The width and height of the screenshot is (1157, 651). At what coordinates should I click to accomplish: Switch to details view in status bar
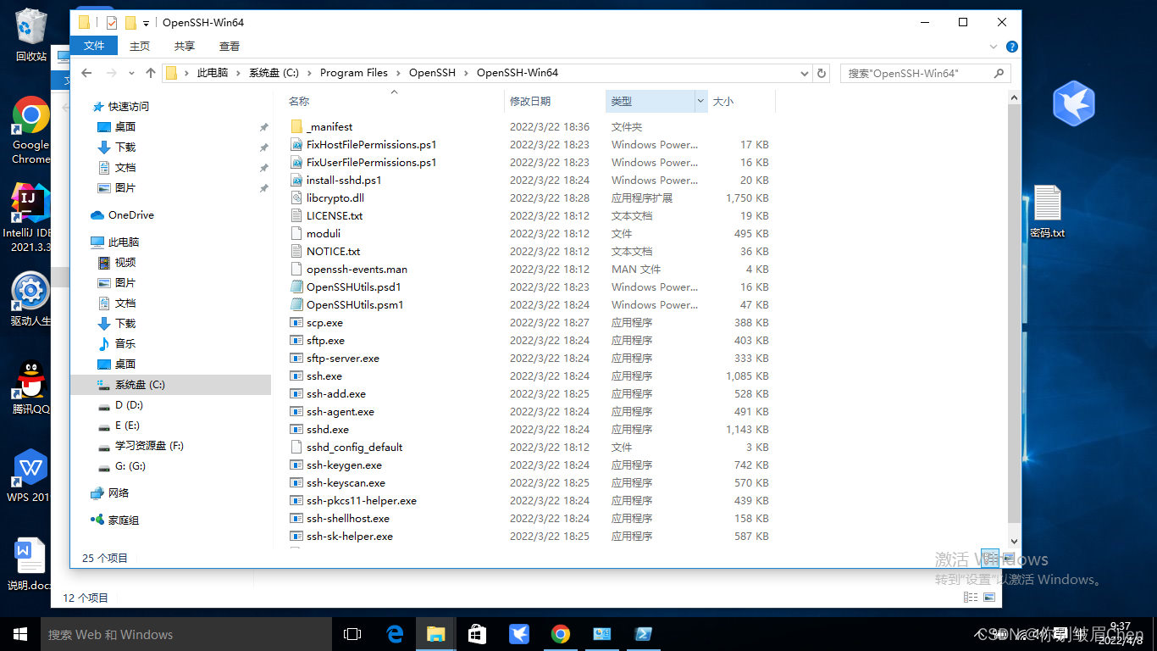pyautogui.click(x=990, y=557)
